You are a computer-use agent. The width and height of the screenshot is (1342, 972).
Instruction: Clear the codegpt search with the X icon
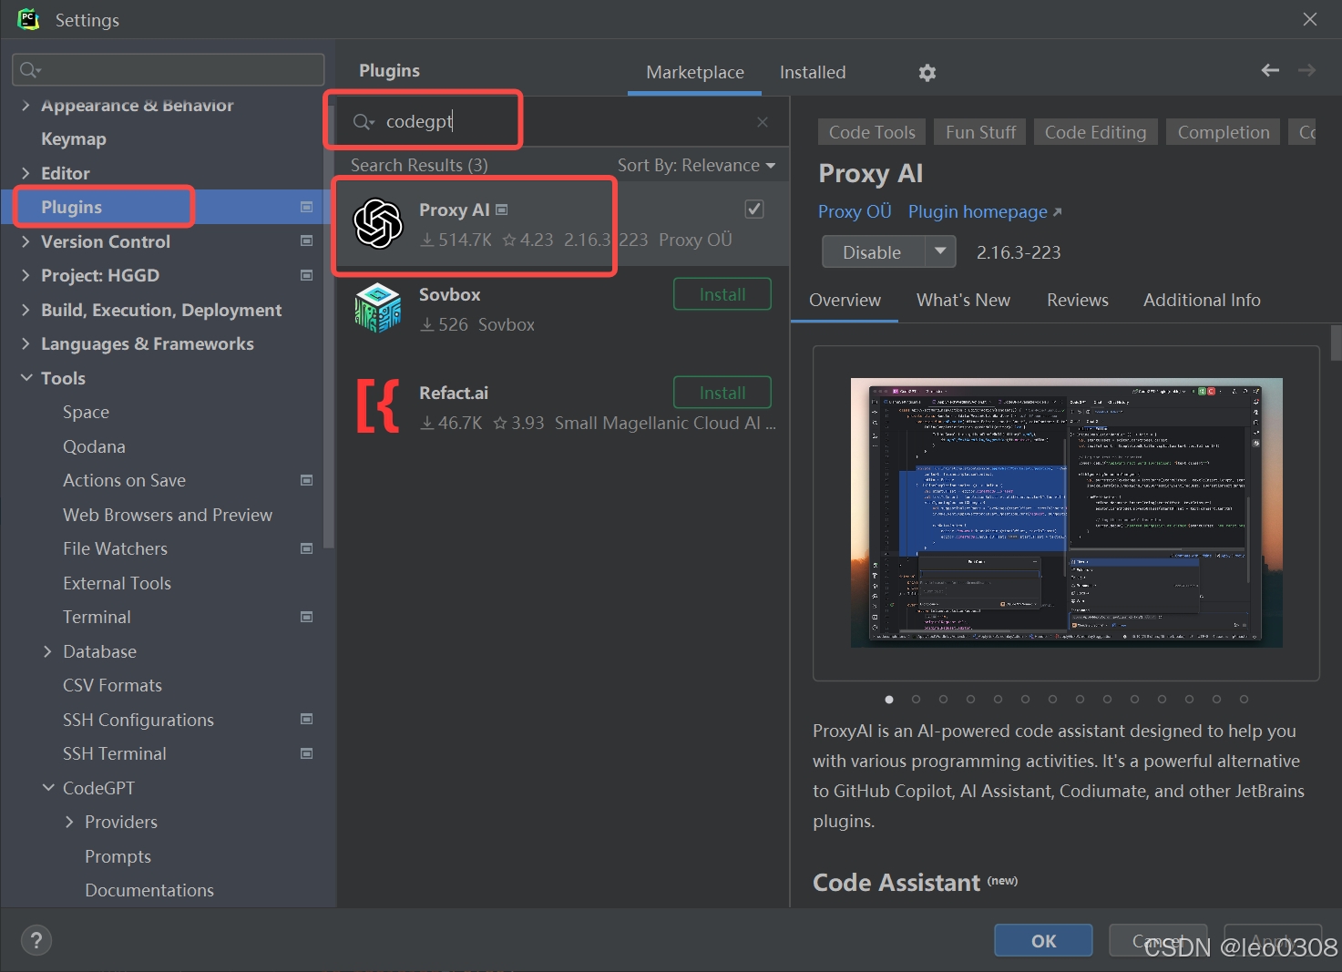(x=763, y=121)
